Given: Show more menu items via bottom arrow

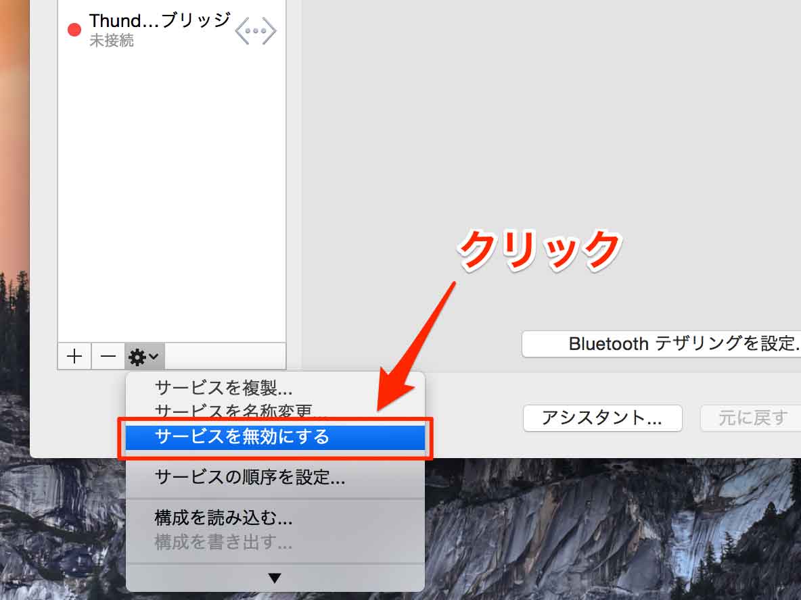Looking at the screenshot, I should pyautogui.click(x=275, y=578).
